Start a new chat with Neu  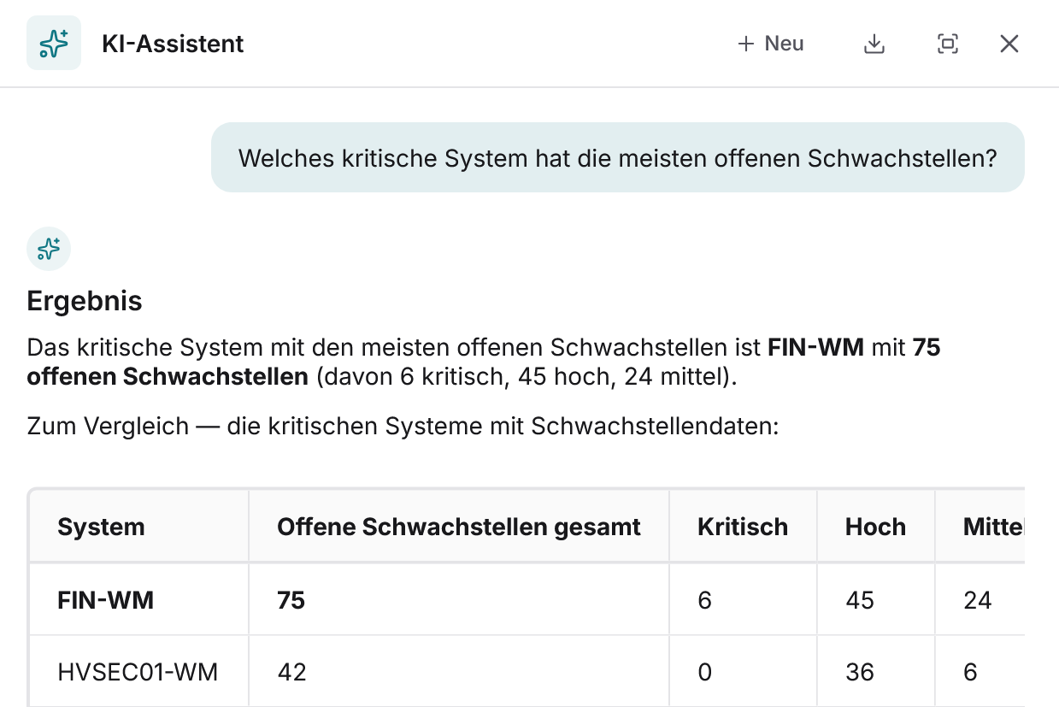771,44
